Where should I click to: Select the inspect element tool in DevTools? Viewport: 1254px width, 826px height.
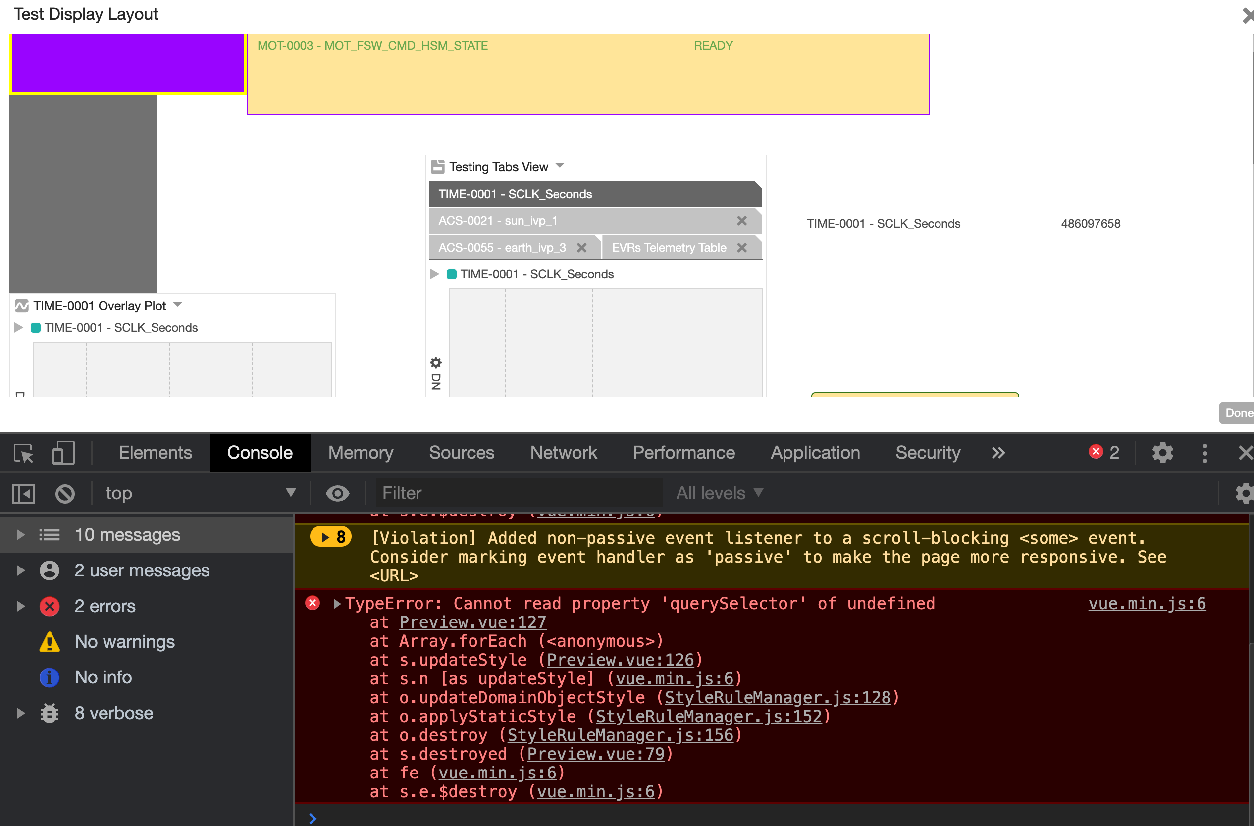coord(23,453)
